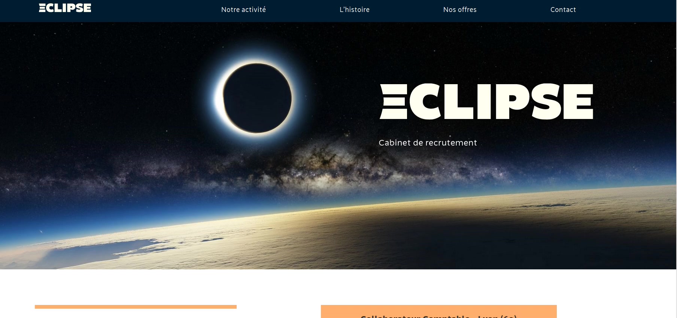Click the letter S in hero ECLIPSE logo
The width and height of the screenshot is (677, 318).
pyautogui.click(x=546, y=101)
